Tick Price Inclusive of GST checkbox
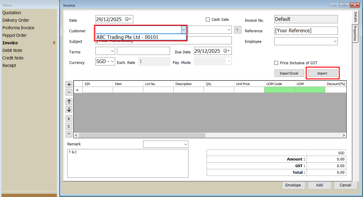Viewport: 363px width, 197px height. point(276,63)
